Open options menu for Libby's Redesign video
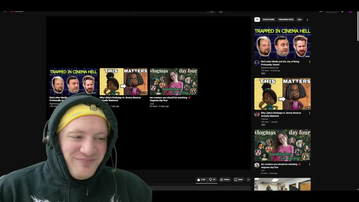 (309, 113)
